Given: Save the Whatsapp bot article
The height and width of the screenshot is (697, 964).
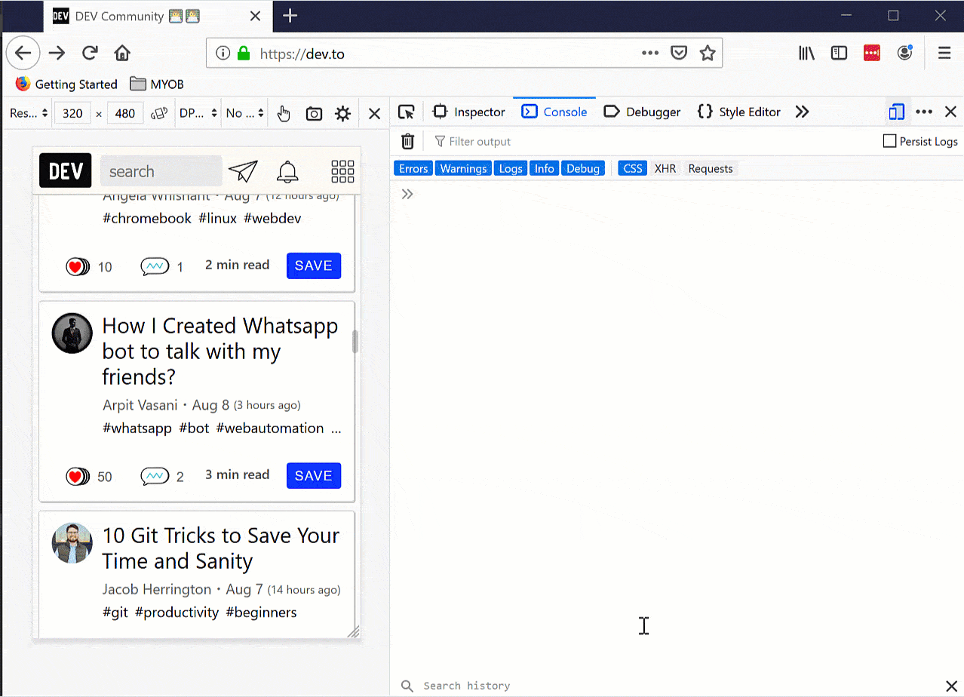Looking at the screenshot, I should (314, 476).
